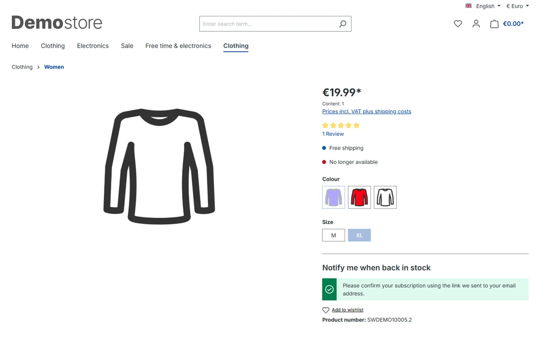The height and width of the screenshot is (346, 549).
Task: Go to Free time & electronics category
Action: (178, 46)
